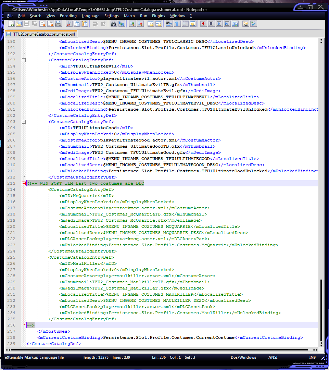The width and height of the screenshot is (329, 370).
Task: Click line number 190 in the margin
Action: [11, 41]
